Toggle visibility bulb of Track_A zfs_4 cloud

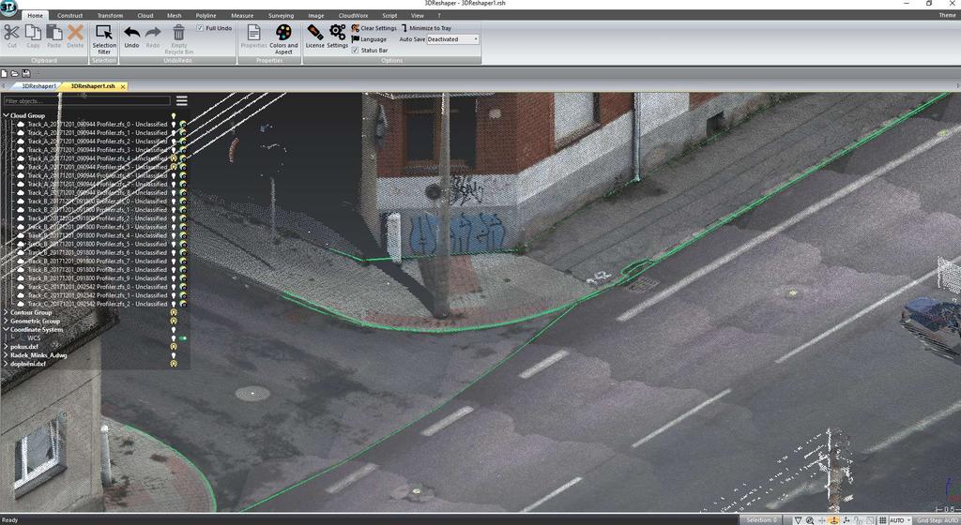(174, 157)
